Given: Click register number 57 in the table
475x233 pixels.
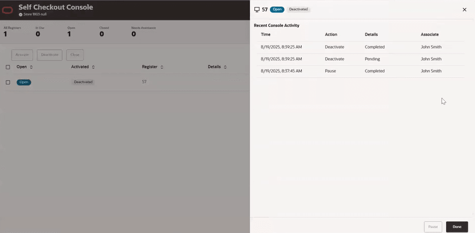Looking at the screenshot, I should pyautogui.click(x=144, y=82).
